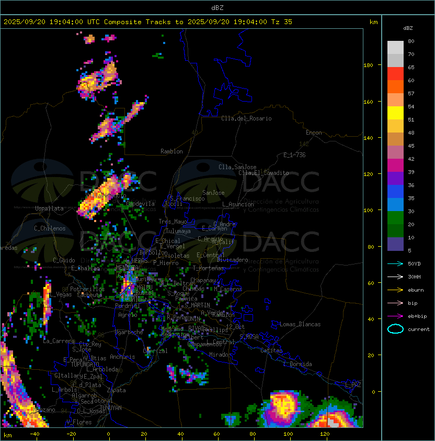This screenshot has height=441, width=435.
Task: Pick the purple swatch below 39 dBZ
Action: point(395,178)
